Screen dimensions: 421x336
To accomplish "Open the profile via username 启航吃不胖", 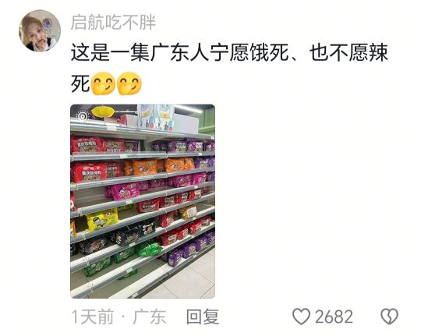I will [113, 22].
